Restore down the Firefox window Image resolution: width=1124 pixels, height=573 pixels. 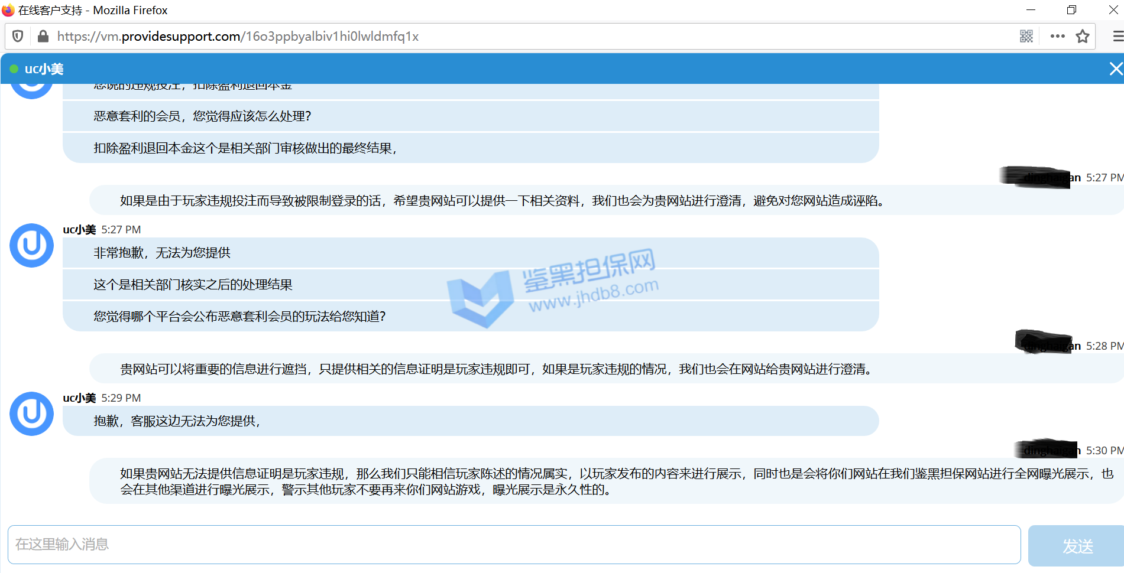pyautogui.click(x=1071, y=10)
